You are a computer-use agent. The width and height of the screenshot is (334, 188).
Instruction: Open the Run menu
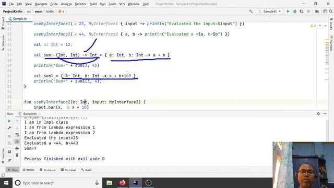click(103, 4)
